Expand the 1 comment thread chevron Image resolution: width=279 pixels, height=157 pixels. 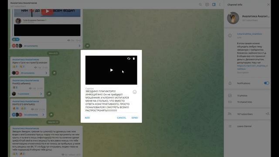(x=41, y=94)
